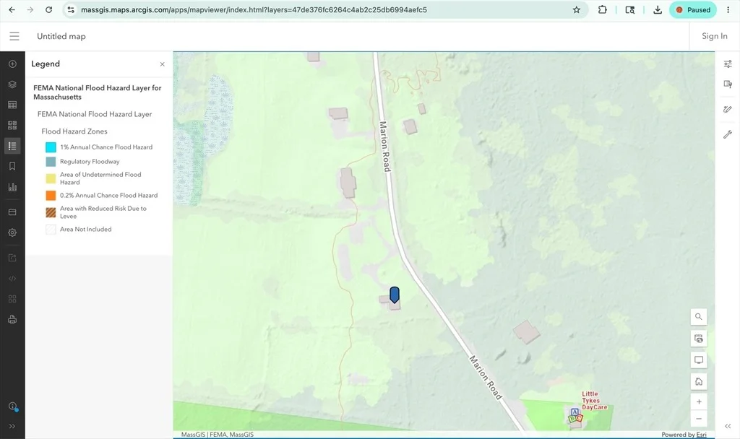This screenshot has width=740, height=439.
Task: Click the Create app grid icon
Action: 12,299
